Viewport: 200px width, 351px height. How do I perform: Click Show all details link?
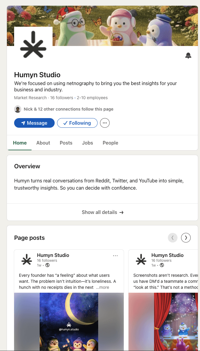[x=102, y=212]
